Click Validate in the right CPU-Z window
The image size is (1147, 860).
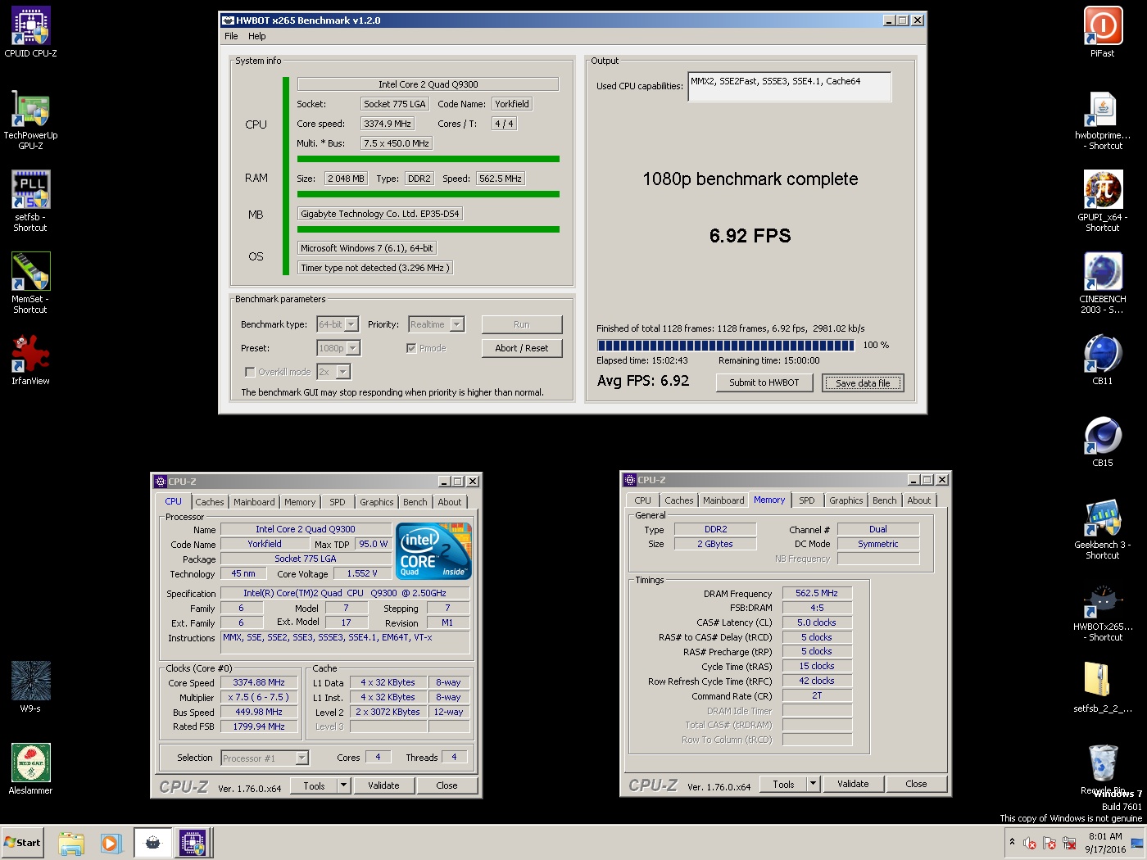[853, 784]
